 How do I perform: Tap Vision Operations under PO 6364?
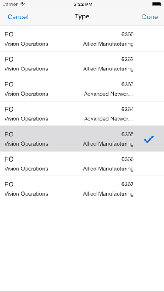coord(26,119)
